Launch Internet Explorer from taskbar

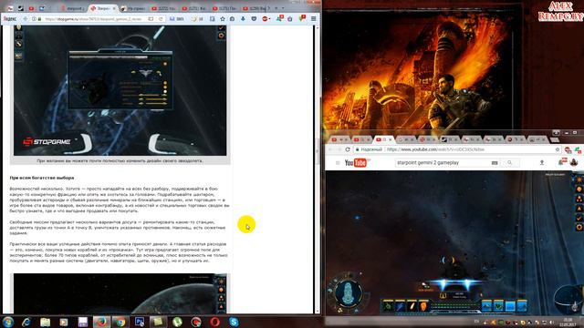(x=26, y=322)
